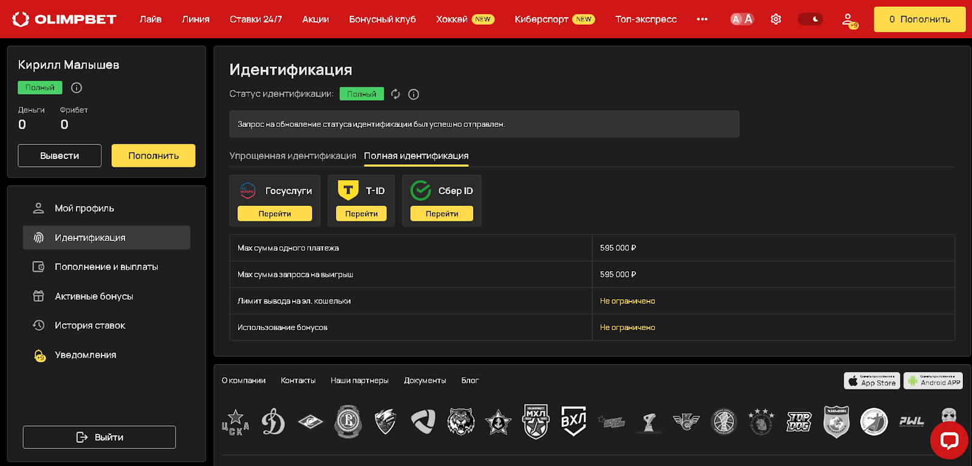Screen dimensions: 972x466
Task: Click the Вывести button
Action: tap(60, 155)
